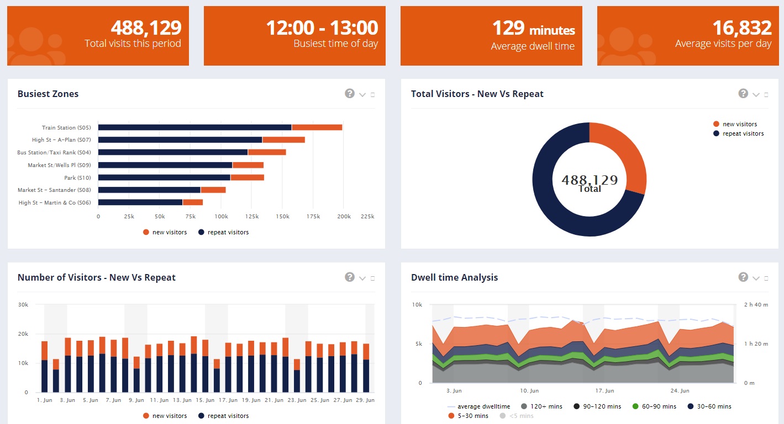The height and width of the screenshot is (424, 784).
Task: Toggle new visitors legend in Number of Visitors
Action: (165, 416)
